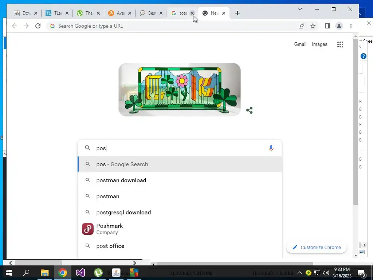Open Chrome three-dot menu
This screenshot has height=280, width=373.
pyautogui.click(x=351, y=26)
